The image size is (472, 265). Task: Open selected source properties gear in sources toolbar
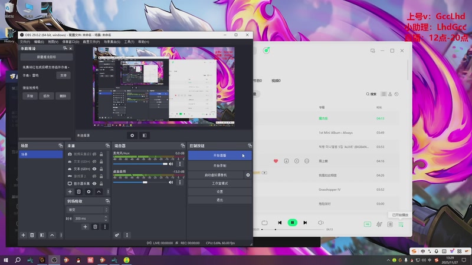(88, 192)
